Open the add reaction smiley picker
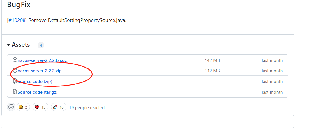The height and width of the screenshot is (128, 327). click(x=11, y=107)
